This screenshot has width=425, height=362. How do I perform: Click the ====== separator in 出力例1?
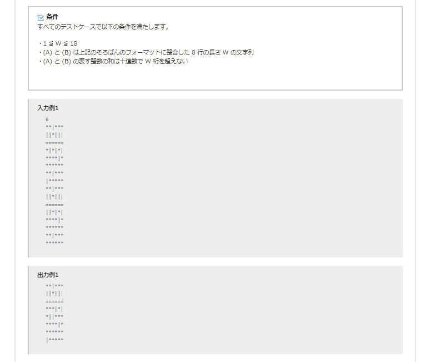tap(54, 301)
